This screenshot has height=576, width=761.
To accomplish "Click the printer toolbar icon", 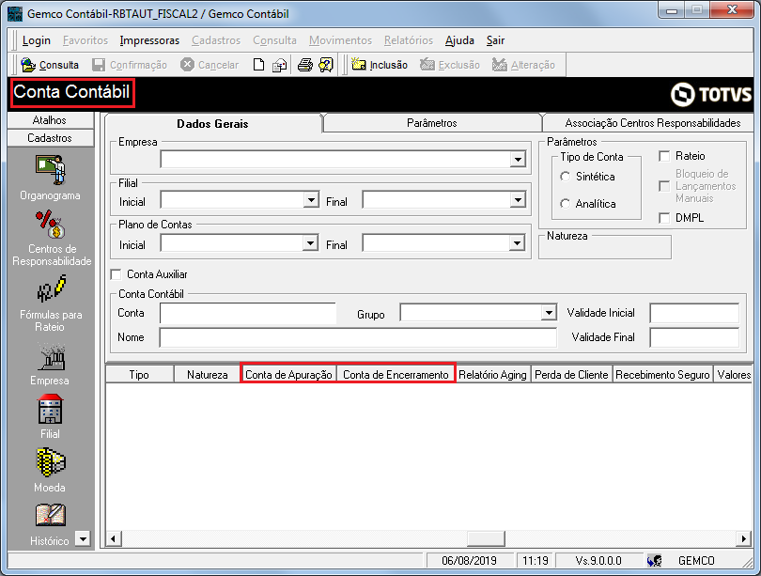I will tap(304, 65).
